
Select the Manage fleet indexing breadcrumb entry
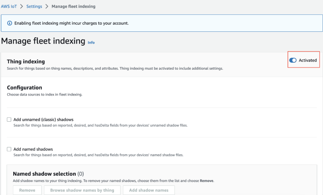coord(73,6)
